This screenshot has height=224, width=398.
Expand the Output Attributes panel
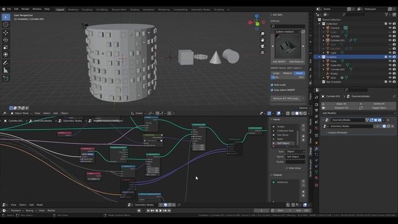(337, 133)
